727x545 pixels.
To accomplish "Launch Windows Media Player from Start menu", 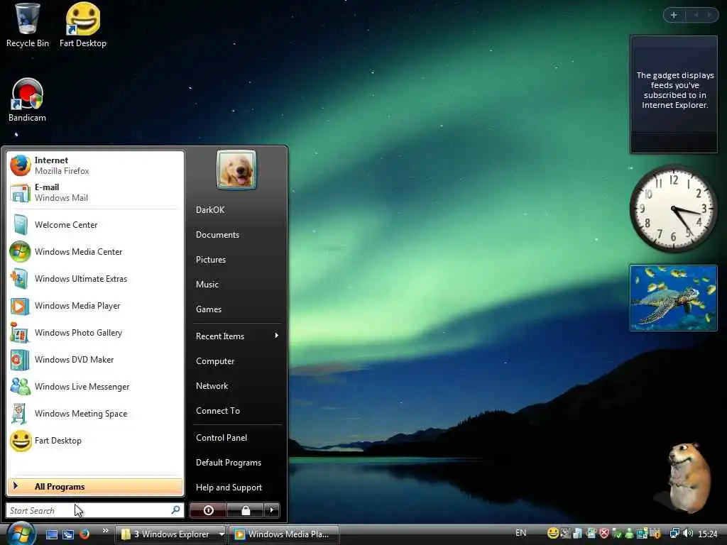I will coord(95,306).
